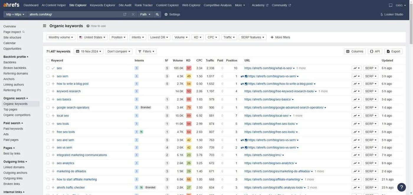Open the Settings gear
413x195 pixels.
(166, 14)
